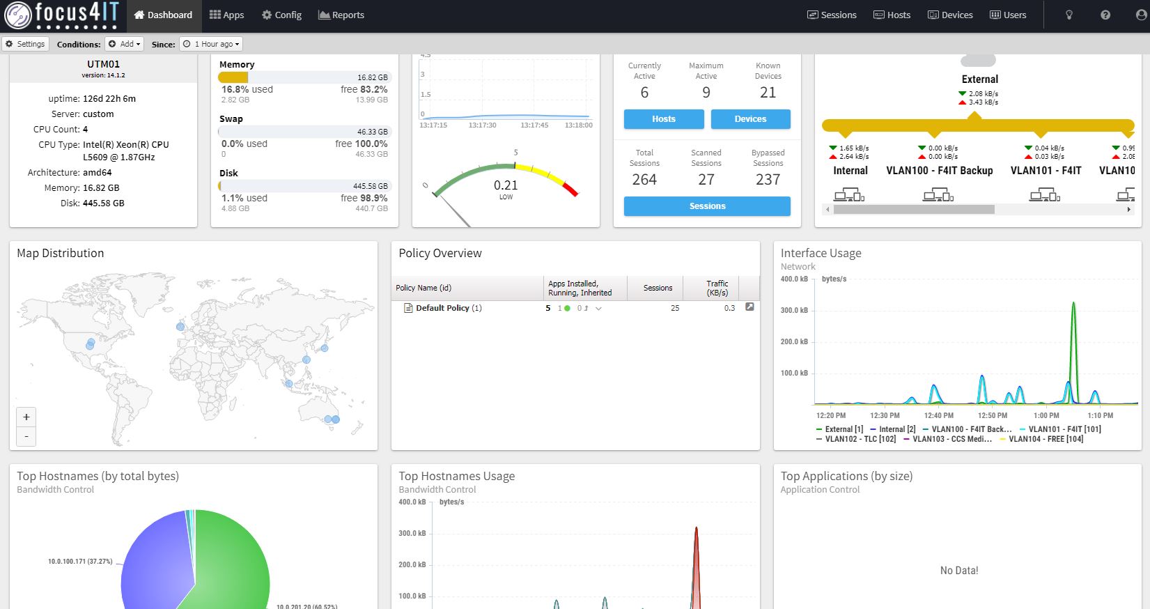Toggle External [1] legend series
This screenshot has width=1150, height=609.
coord(839,429)
